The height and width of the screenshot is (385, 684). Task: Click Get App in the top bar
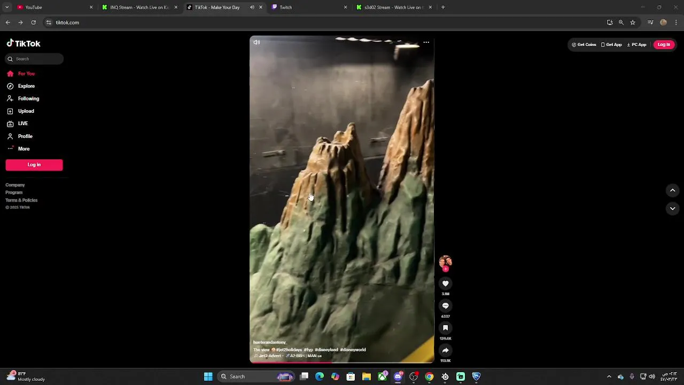[x=611, y=45]
